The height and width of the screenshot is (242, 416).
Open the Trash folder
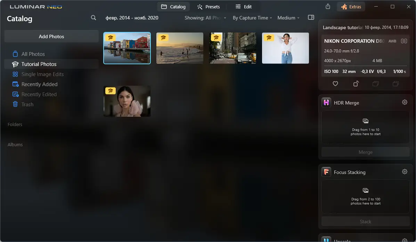[x=51, y=105]
